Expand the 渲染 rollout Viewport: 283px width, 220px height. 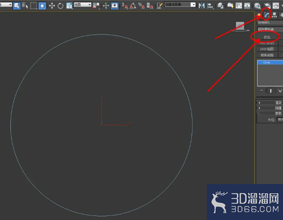270,102
